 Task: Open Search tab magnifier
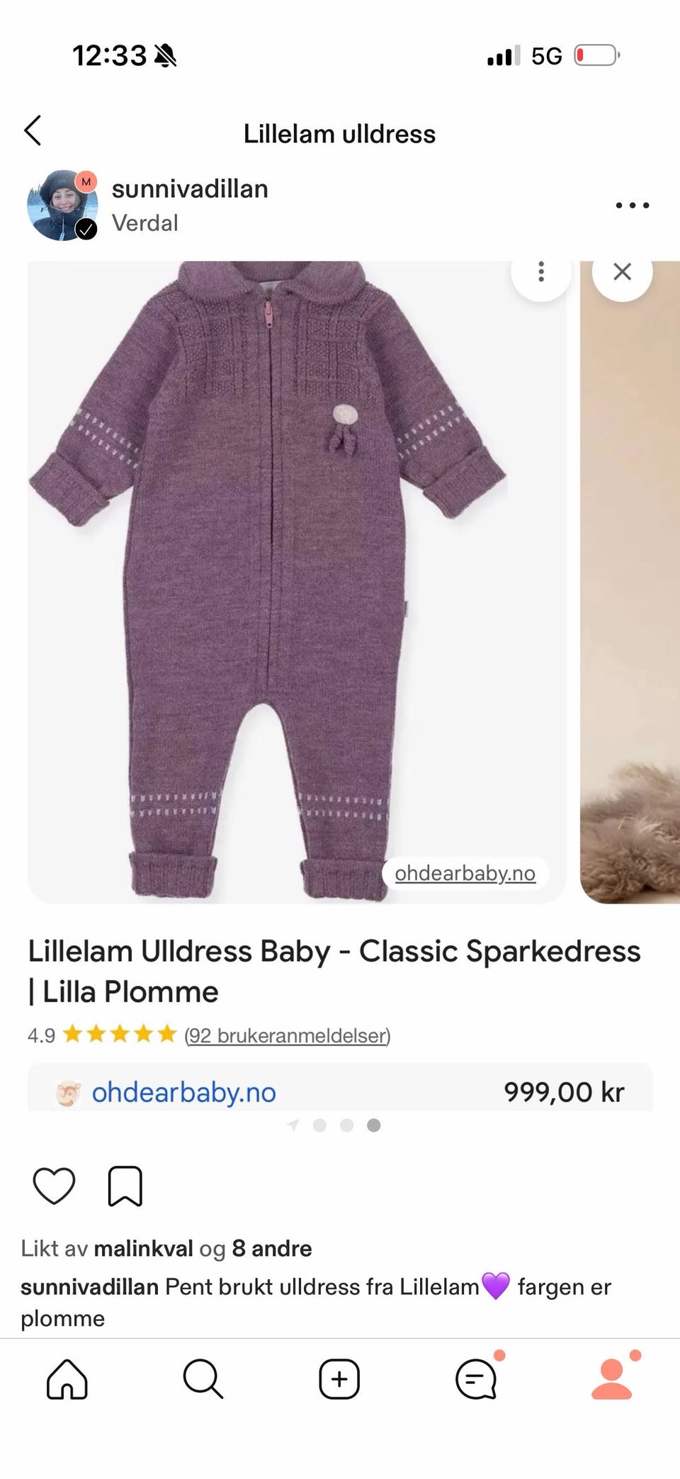coord(203,1379)
